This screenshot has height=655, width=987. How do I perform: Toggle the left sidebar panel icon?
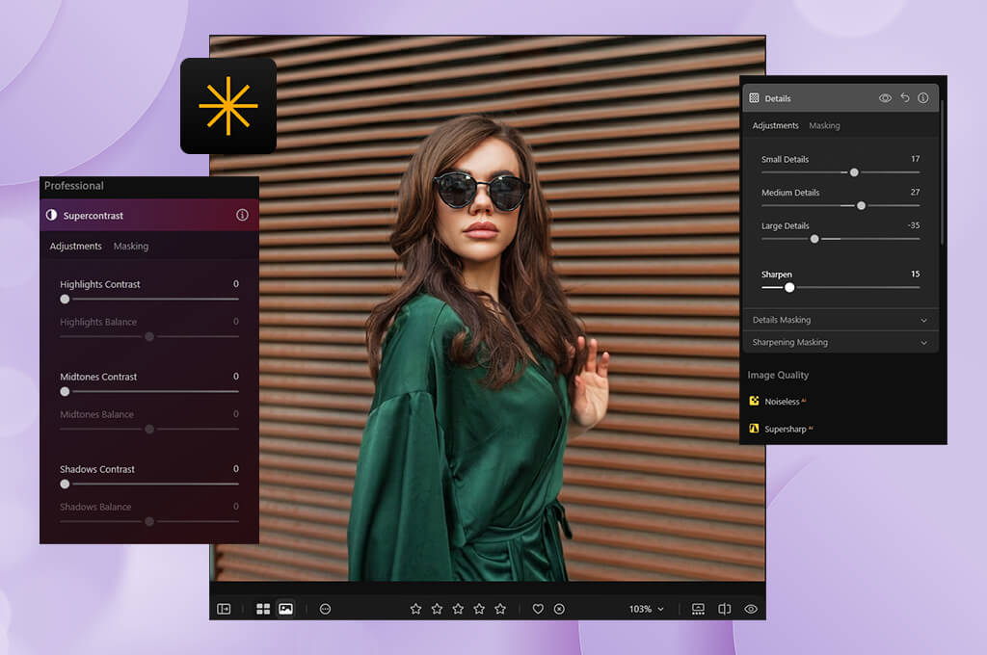[x=224, y=609]
